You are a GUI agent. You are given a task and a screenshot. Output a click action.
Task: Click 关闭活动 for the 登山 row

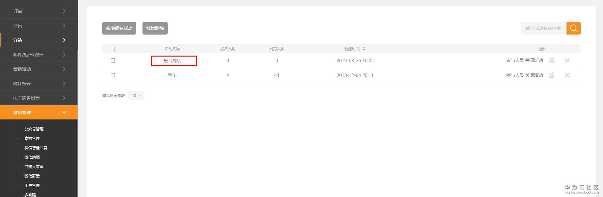tap(534, 75)
